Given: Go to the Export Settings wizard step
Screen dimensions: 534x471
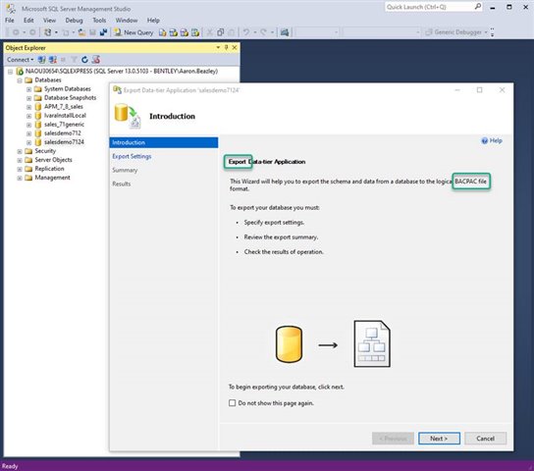Looking at the screenshot, I should click(132, 156).
